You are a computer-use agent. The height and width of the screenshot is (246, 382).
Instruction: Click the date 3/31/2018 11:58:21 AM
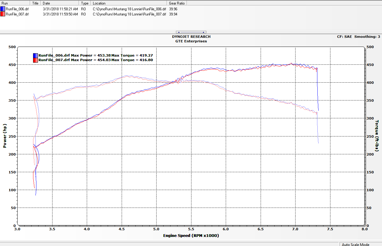pos(60,9)
